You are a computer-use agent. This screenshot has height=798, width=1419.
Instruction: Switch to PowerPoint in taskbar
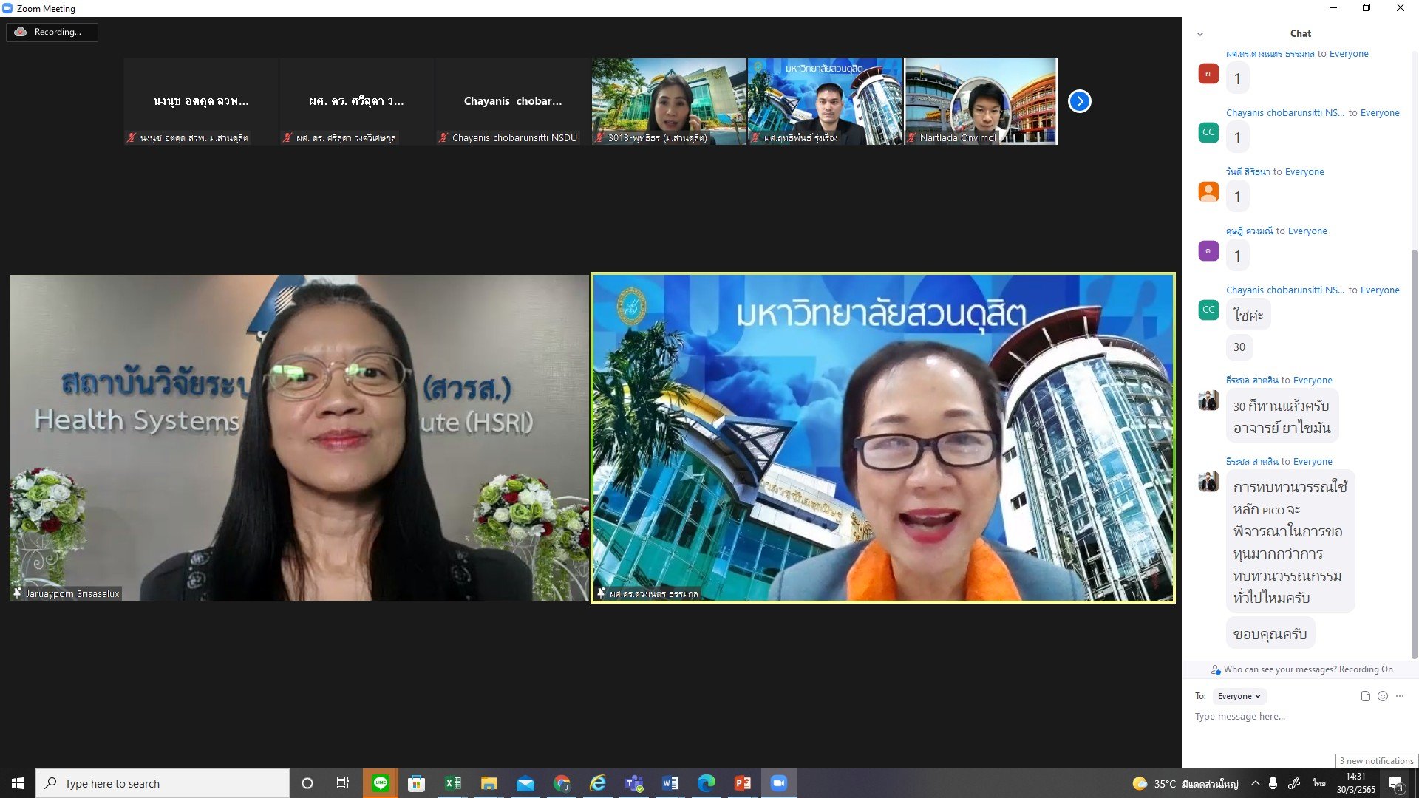742,783
